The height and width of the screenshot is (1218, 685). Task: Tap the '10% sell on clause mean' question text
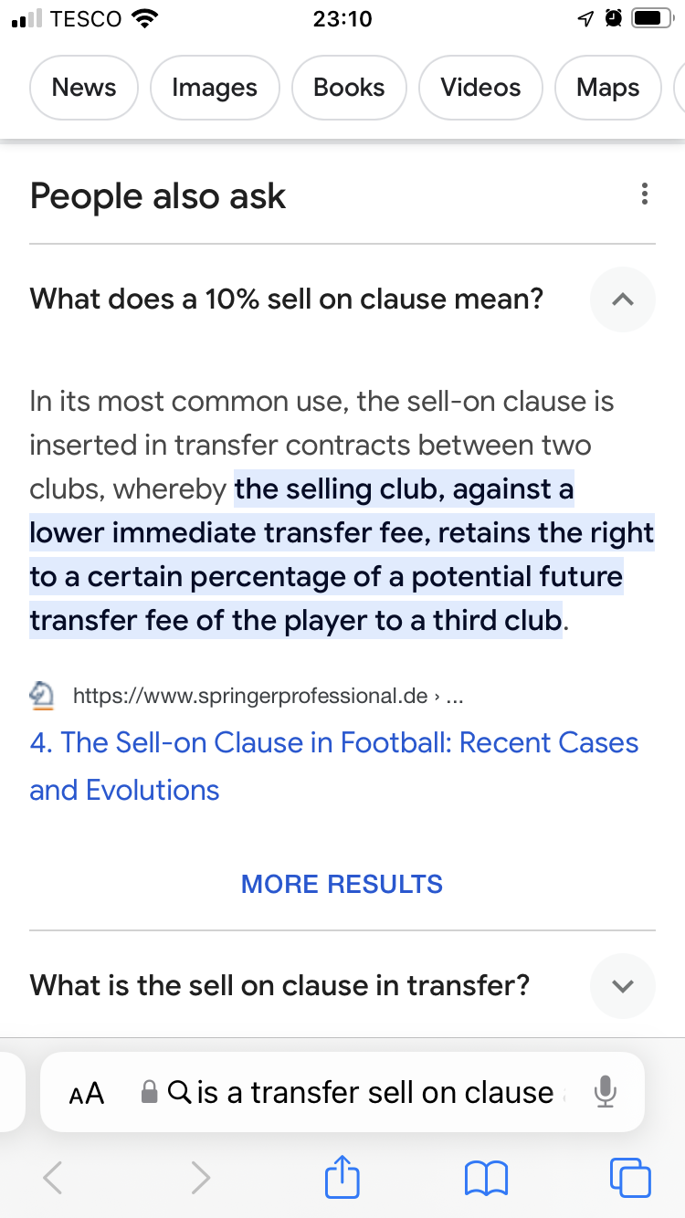[x=287, y=299]
